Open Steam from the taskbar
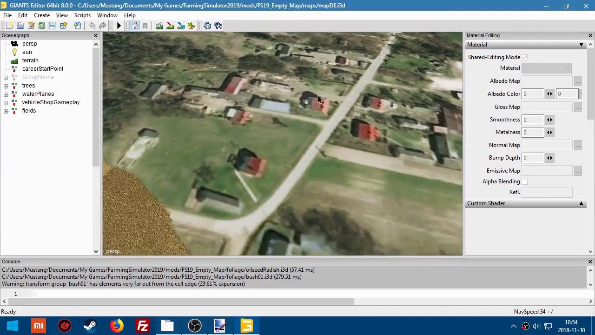The image size is (595, 335). point(90,326)
